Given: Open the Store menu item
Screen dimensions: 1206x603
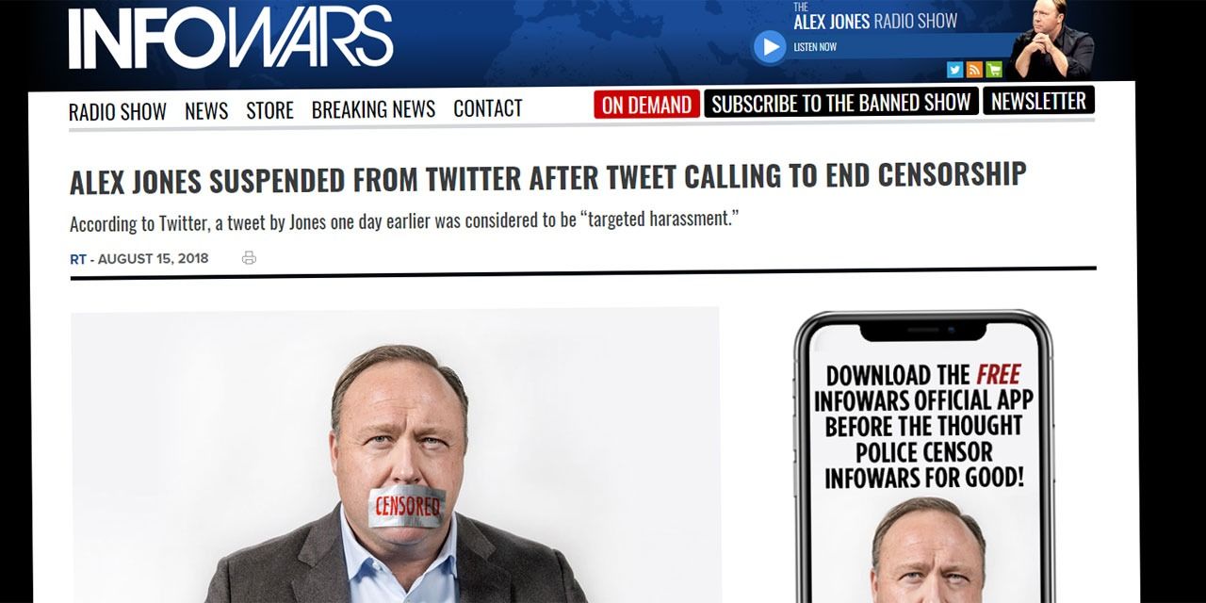Looking at the screenshot, I should point(270,111).
